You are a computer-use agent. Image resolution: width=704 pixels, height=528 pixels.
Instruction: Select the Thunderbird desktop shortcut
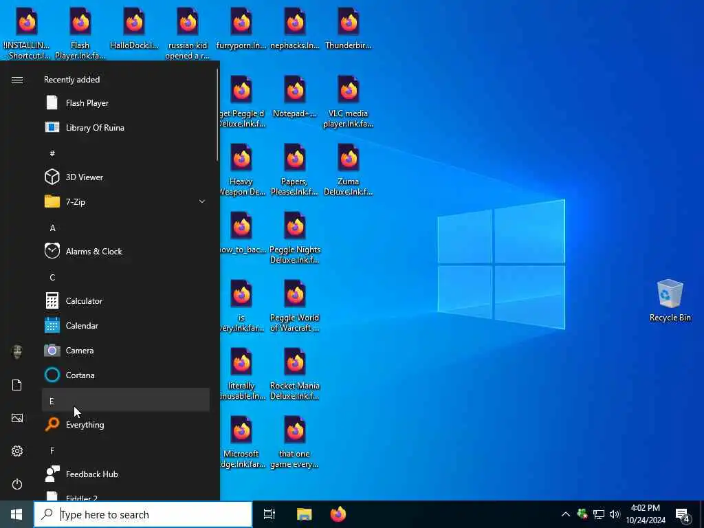[349, 27]
